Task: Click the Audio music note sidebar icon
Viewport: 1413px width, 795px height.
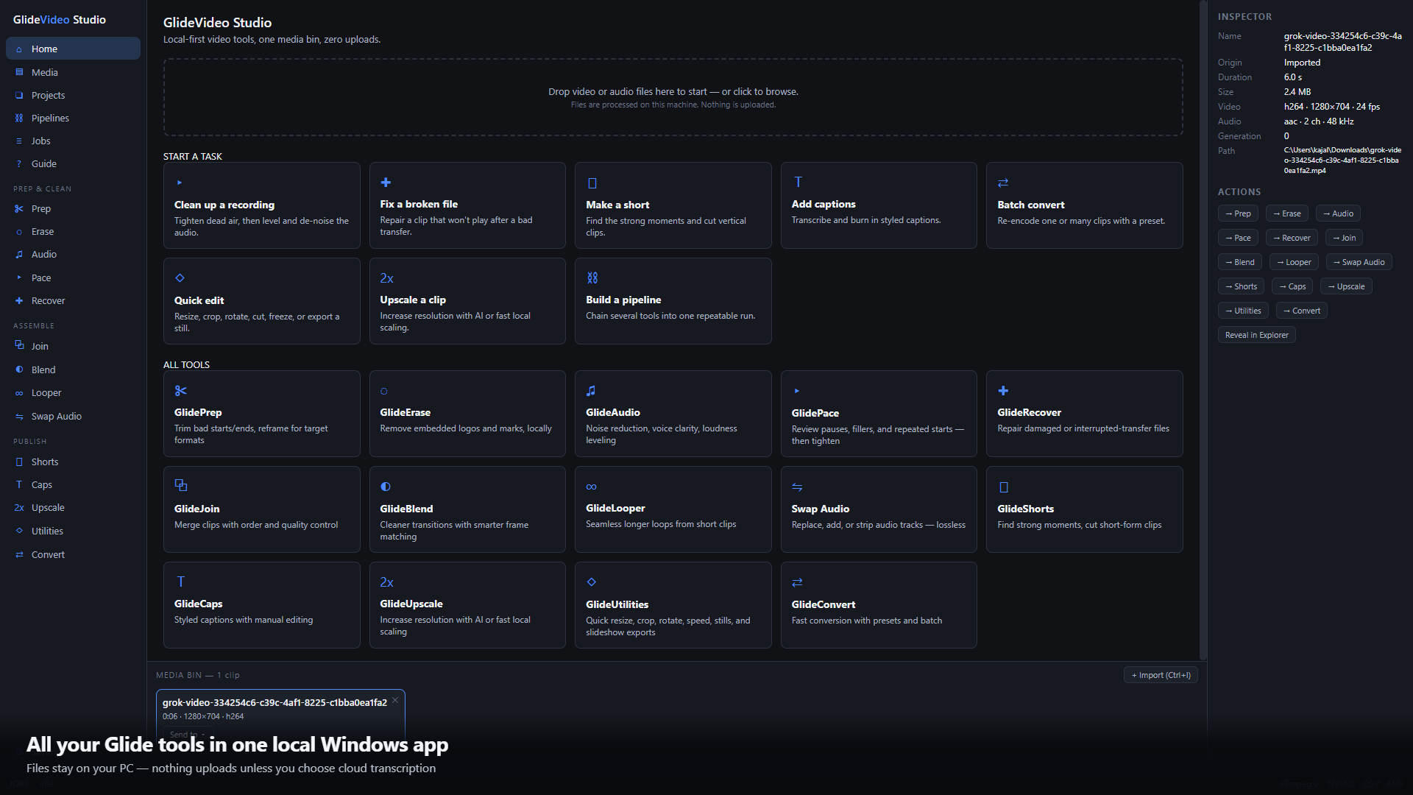Action: click(19, 254)
